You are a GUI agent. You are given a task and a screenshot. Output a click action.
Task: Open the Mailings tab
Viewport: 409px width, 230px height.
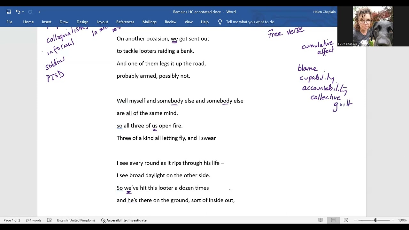(x=150, y=22)
